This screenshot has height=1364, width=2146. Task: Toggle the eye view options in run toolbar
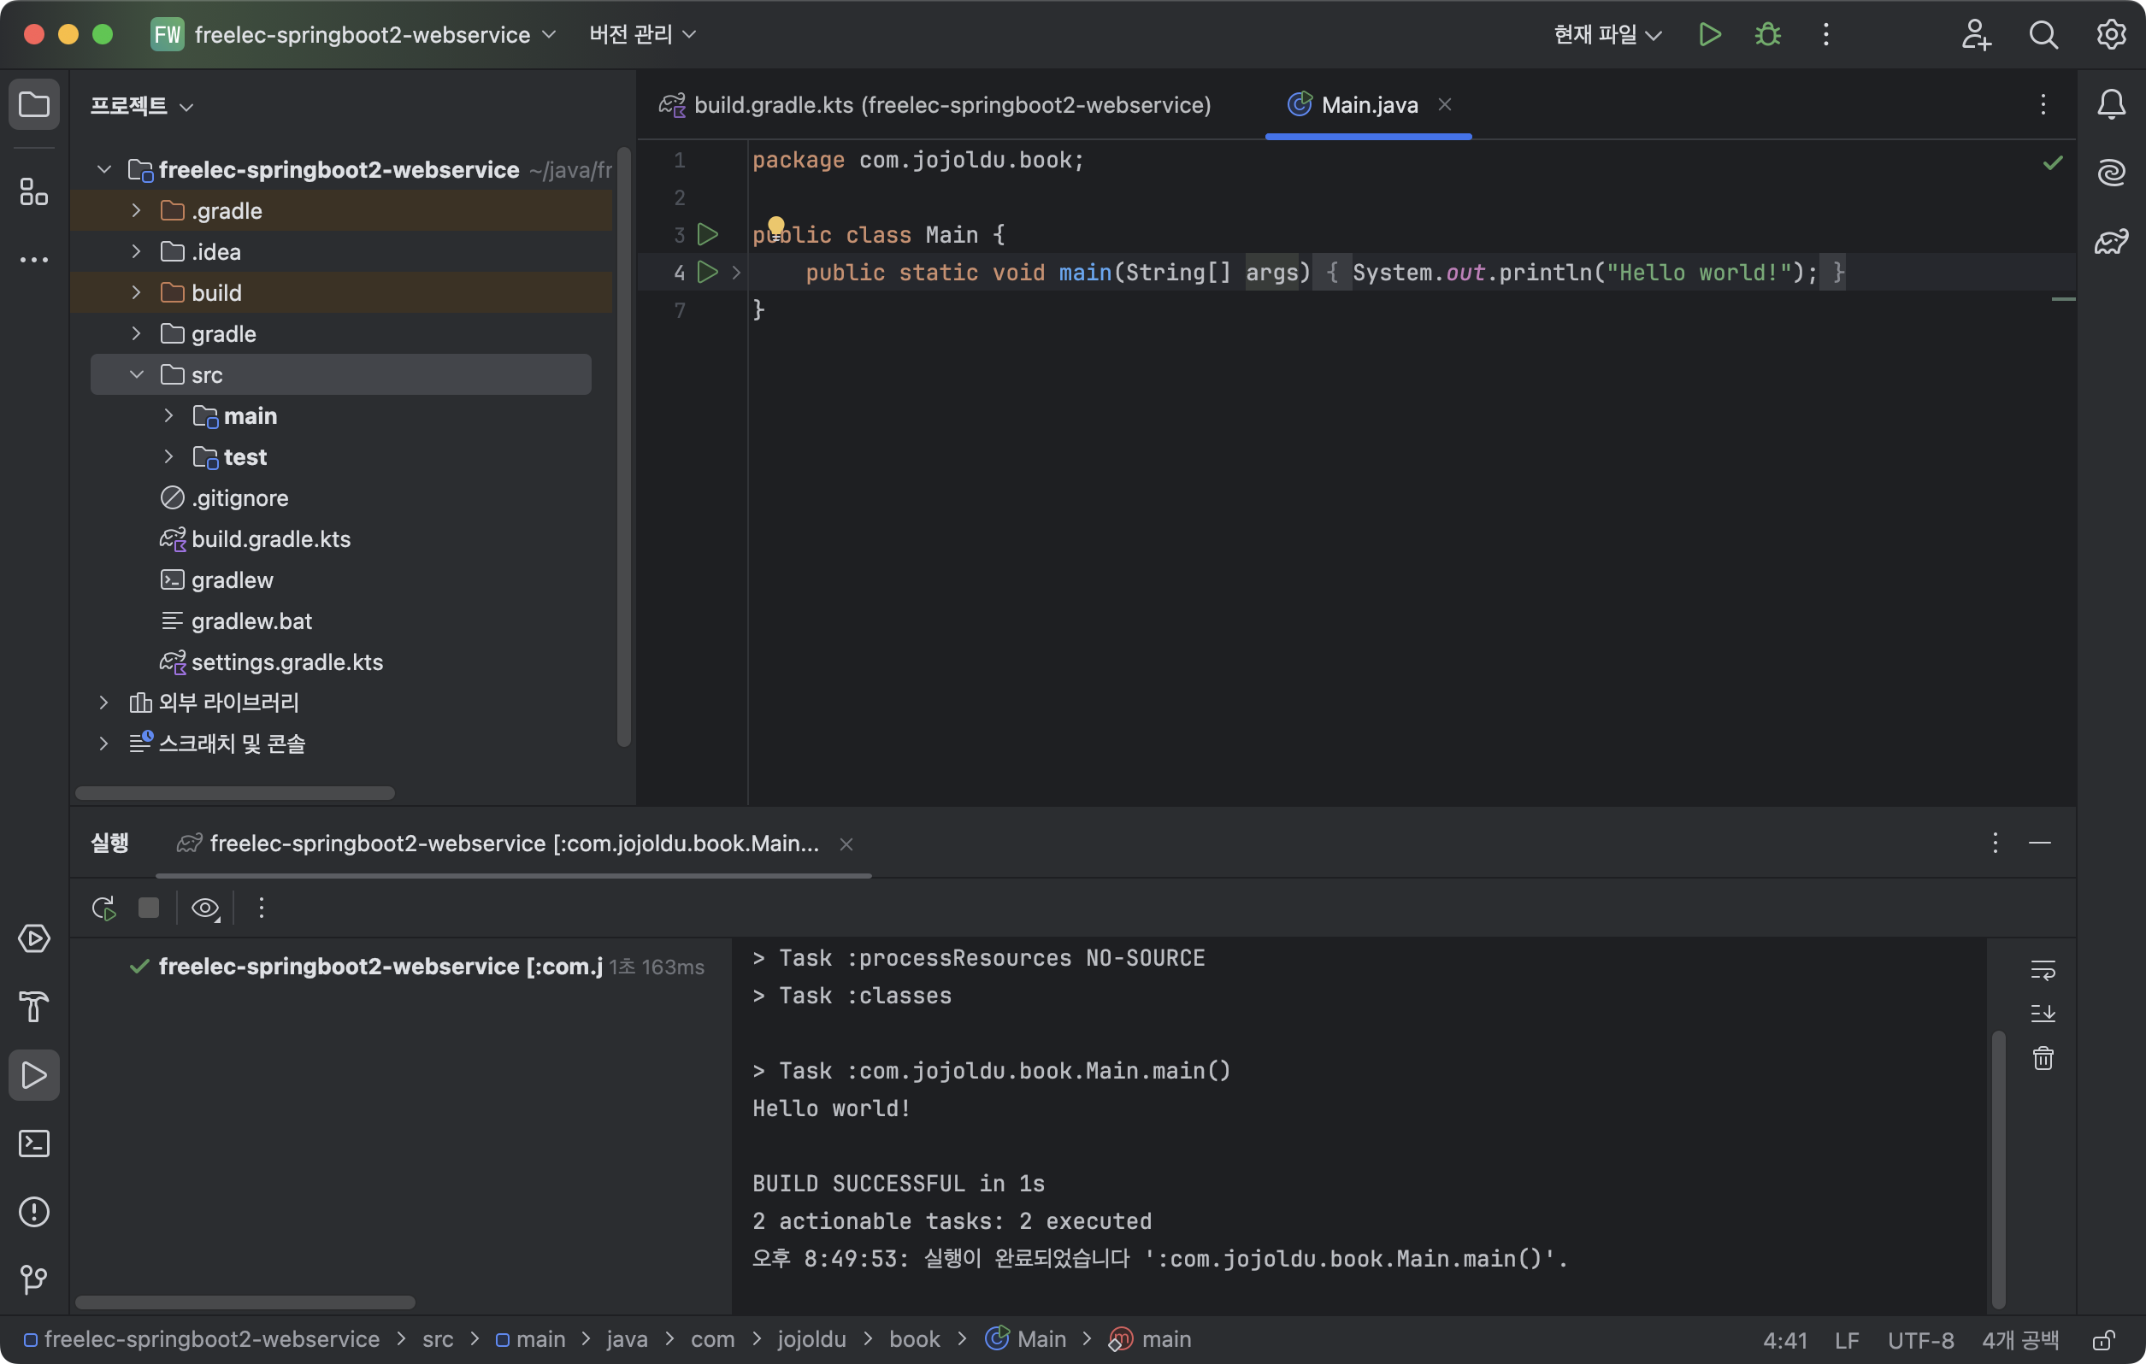205,908
